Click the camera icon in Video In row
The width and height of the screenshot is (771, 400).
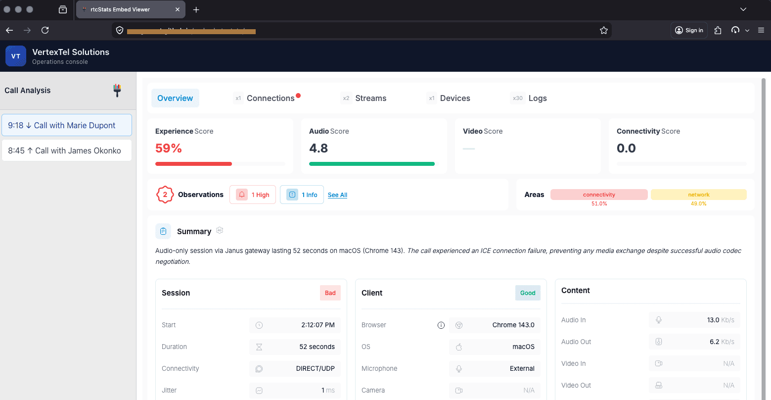click(659, 363)
